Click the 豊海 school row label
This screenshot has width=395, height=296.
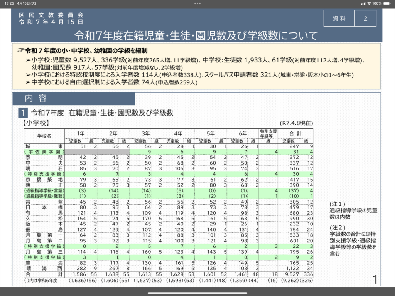point(44,263)
